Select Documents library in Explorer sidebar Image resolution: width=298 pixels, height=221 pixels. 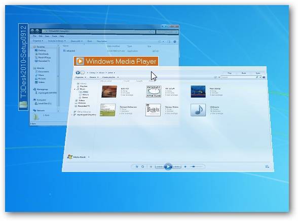(42, 71)
